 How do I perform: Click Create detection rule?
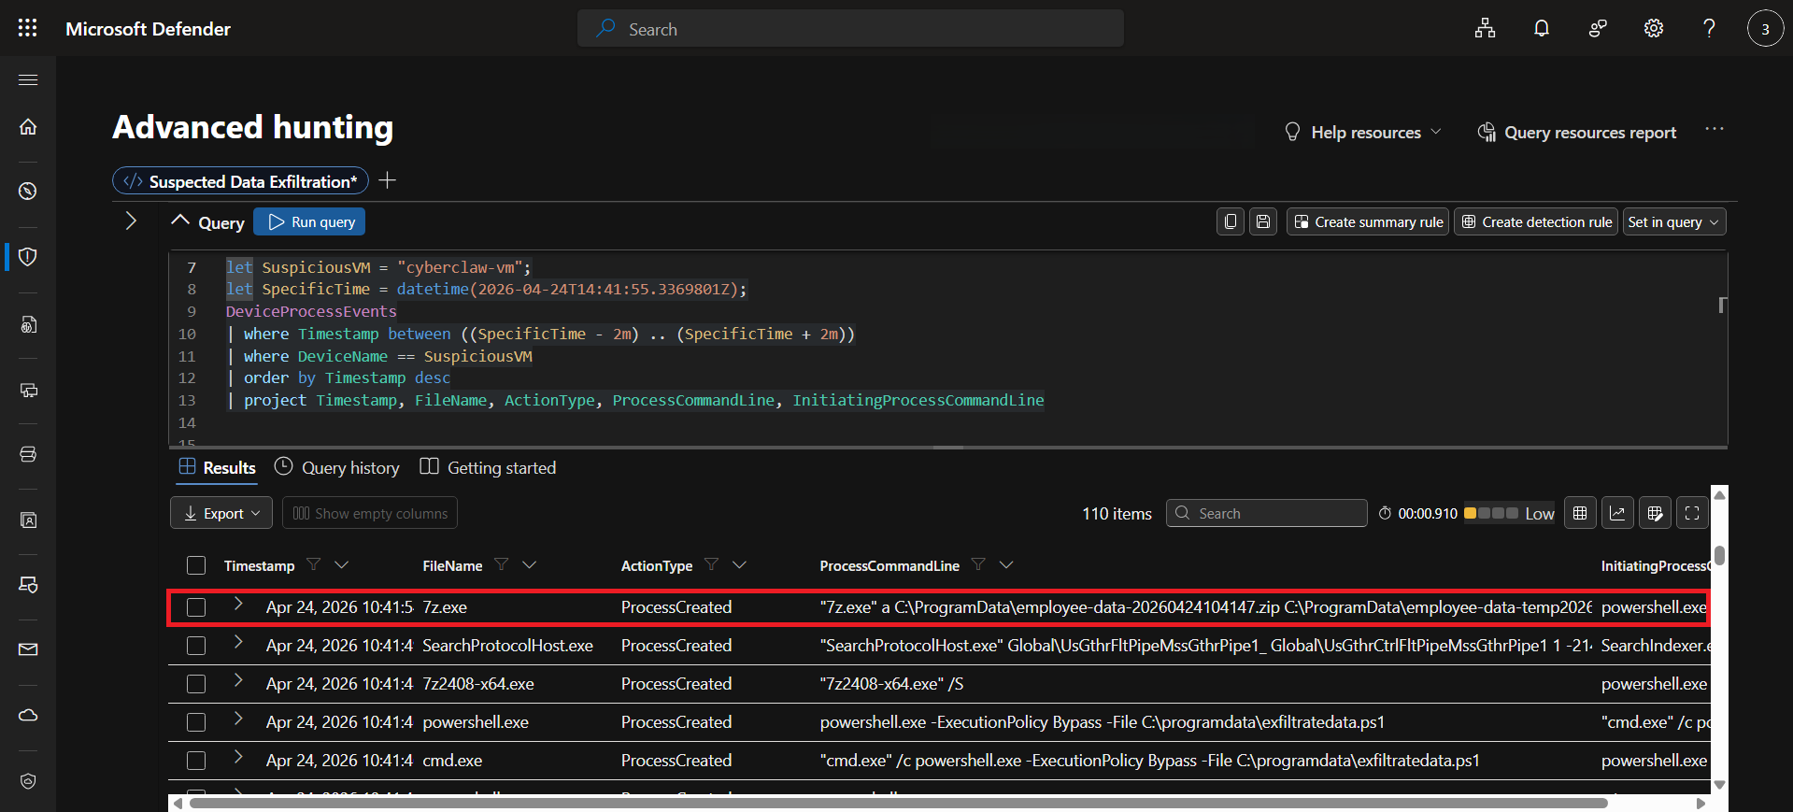click(x=1536, y=221)
